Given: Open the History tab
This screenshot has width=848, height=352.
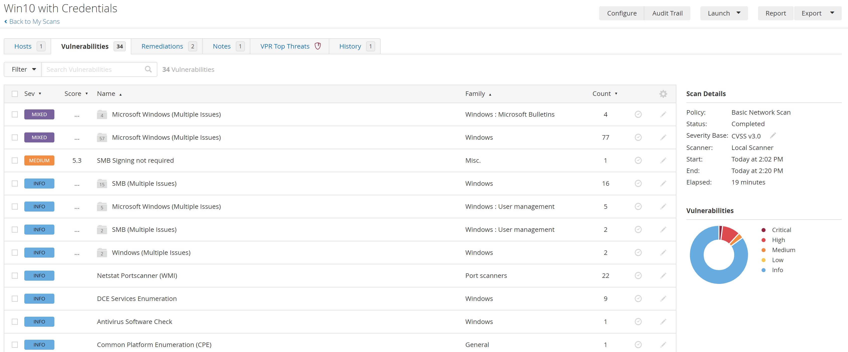Looking at the screenshot, I should pyautogui.click(x=350, y=46).
